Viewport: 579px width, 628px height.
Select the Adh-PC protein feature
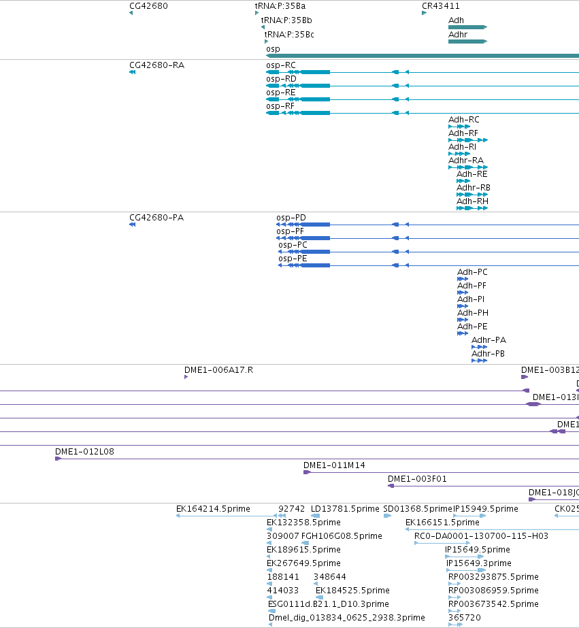[x=463, y=279]
